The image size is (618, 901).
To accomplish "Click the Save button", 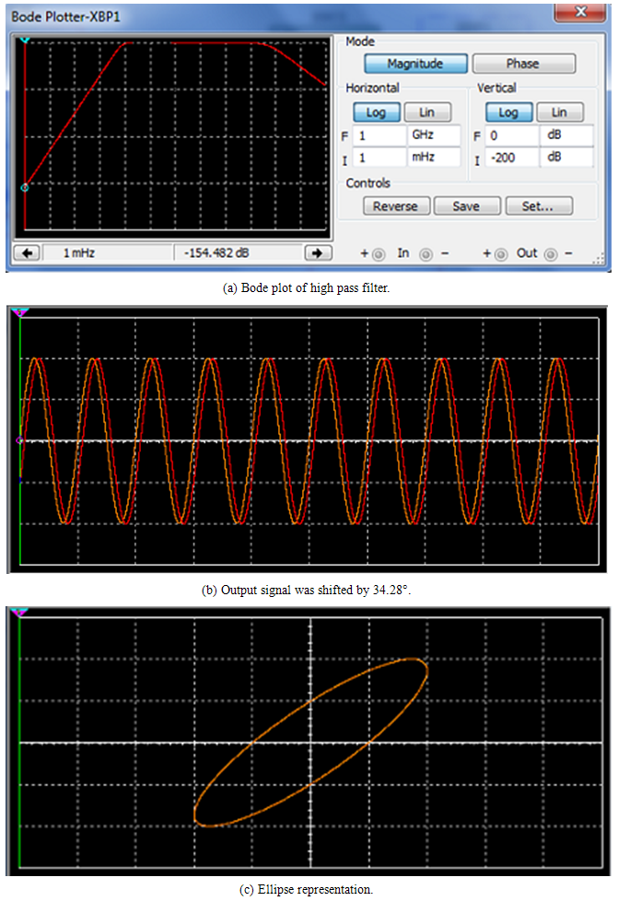I will [x=466, y=206].
